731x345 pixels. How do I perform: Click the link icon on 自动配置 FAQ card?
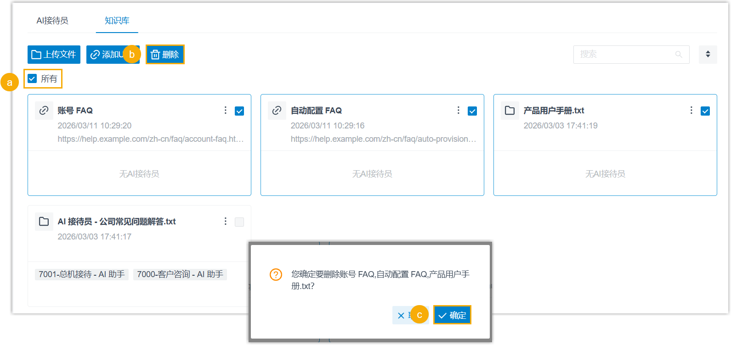277,111
